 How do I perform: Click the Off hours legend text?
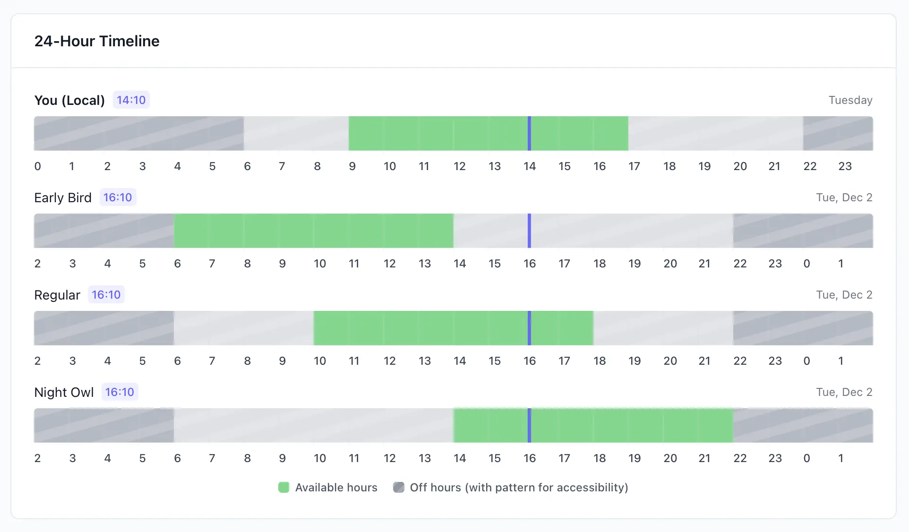(x=519, y=488)
